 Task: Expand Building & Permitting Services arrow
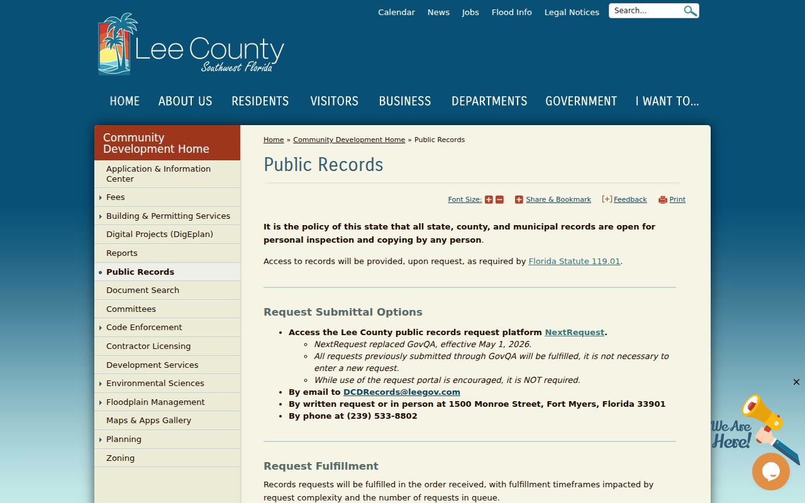[x=101, y=216]
